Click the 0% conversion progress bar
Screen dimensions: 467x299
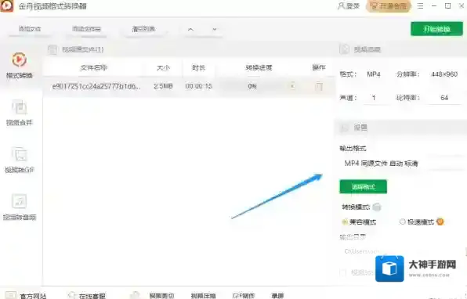[x=252, y=86]
